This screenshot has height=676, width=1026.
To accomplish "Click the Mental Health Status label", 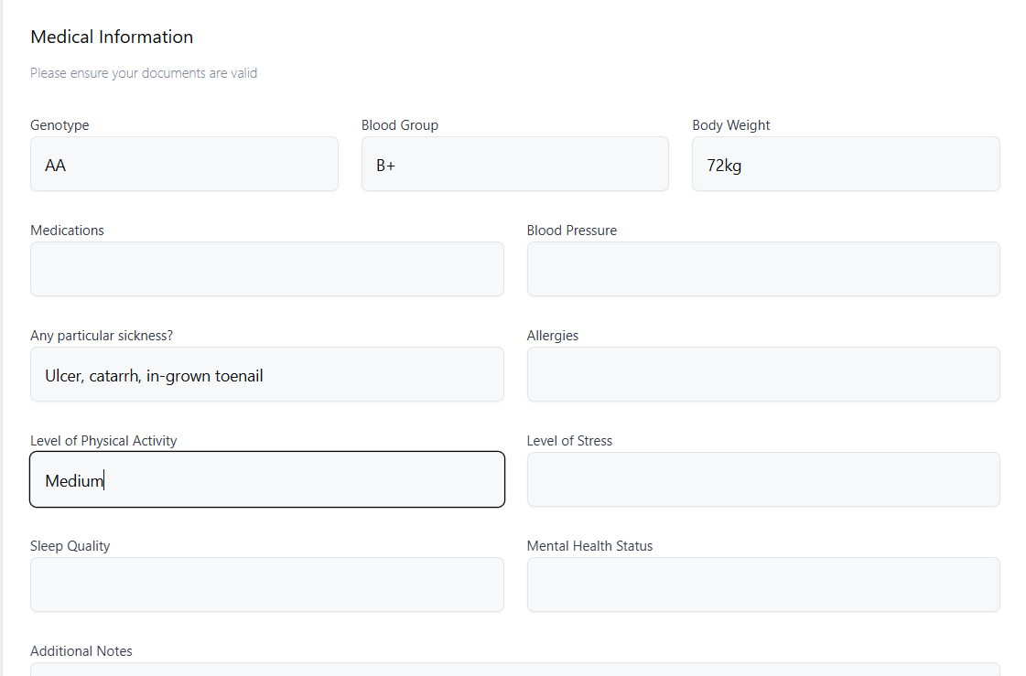I will pyautogui.click(x=589, y=546).
